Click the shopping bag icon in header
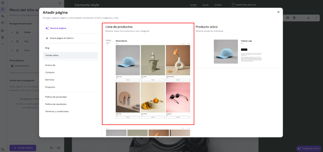This screenshot has height=152, width=323. (233, 5)
